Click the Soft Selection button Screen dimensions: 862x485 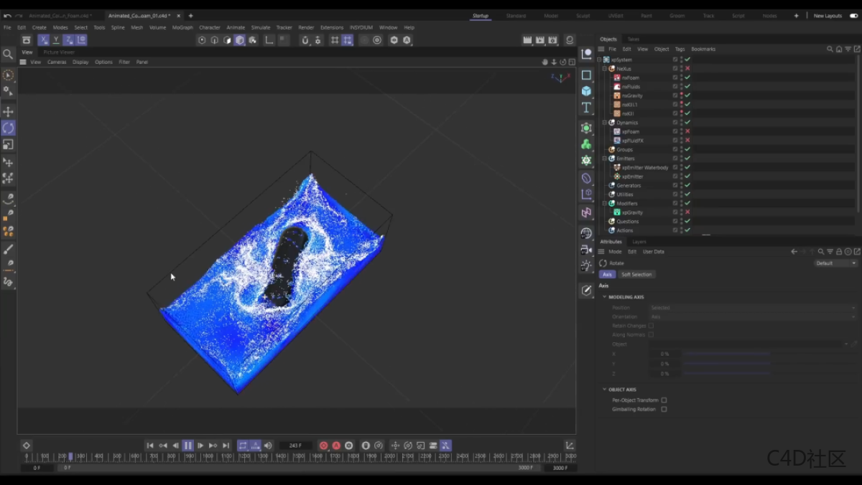click(x=636, y=275)
